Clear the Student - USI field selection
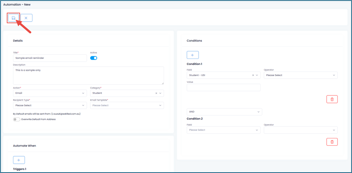 click(253, 75)
